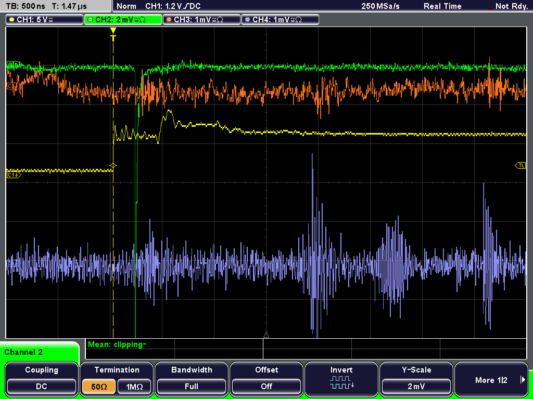This screenshot has height=399, width=533.
Task: Click the Norm trigger mode label
Action: (x=126, y=6)
